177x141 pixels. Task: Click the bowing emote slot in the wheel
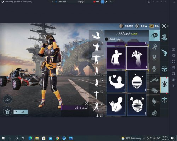tap(96, 35)
